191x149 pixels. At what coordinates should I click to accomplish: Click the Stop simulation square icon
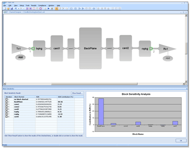(52, 8)
